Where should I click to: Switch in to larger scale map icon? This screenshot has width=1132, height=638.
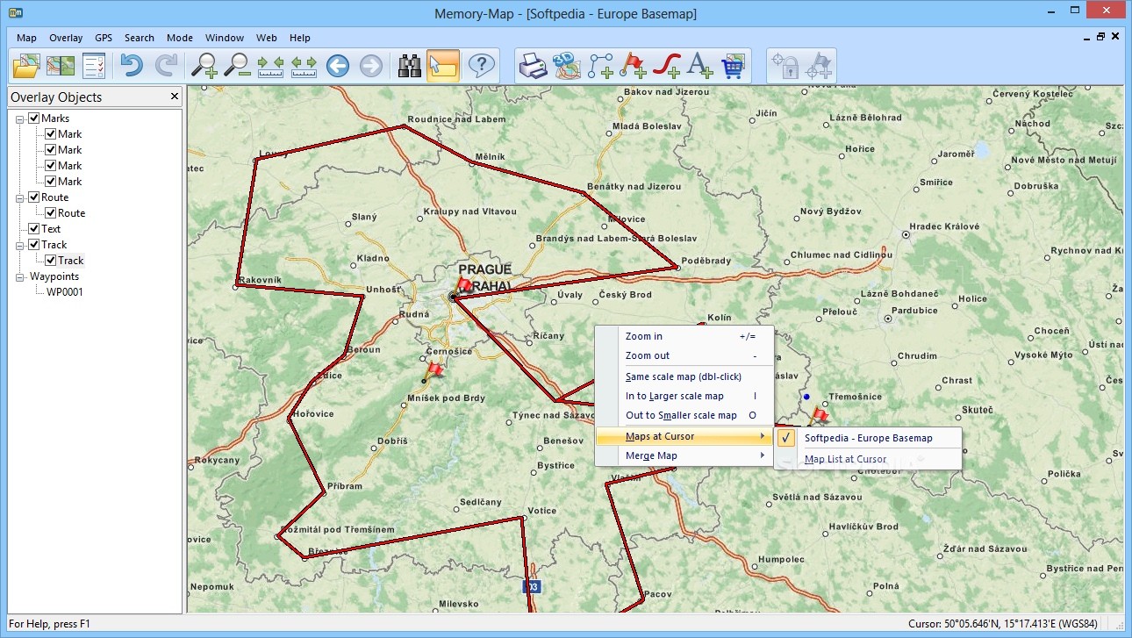click(270, 66)
